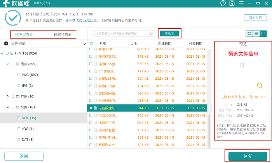Check the DAT (3) checkbox

pyautogui.click(x=19, y=139)
